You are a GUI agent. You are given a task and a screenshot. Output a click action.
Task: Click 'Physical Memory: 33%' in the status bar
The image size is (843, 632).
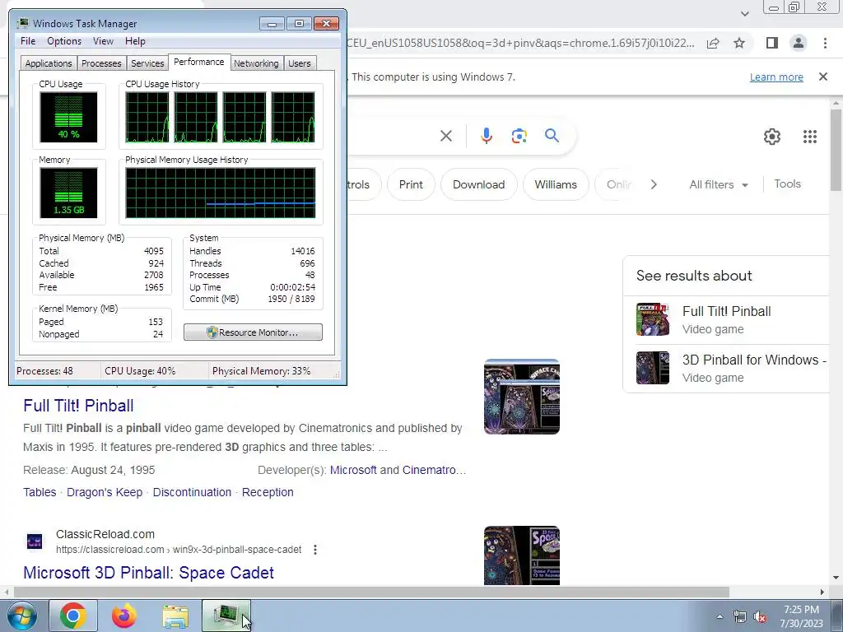pos(261,371)
